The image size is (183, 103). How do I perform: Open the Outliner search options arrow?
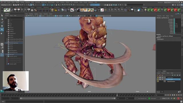point(23,18)
